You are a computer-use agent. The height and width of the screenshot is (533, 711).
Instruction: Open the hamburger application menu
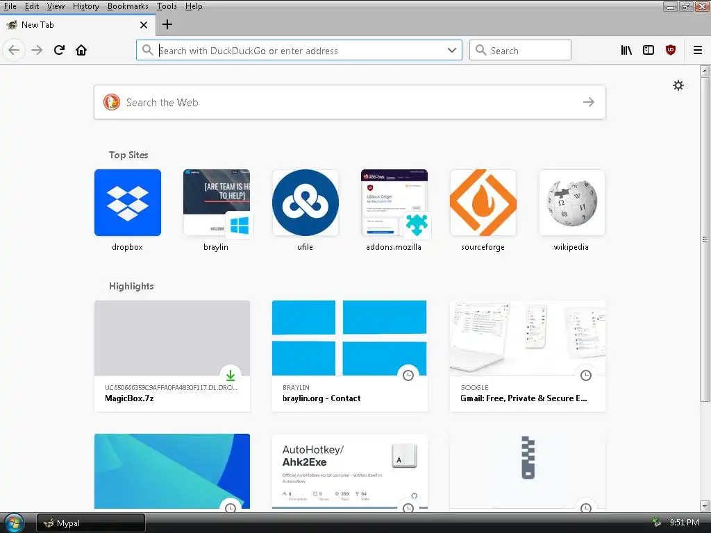[x=697, y=50]
